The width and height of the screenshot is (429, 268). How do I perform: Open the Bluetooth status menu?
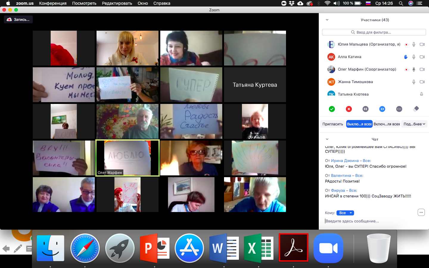pos(318,3)
